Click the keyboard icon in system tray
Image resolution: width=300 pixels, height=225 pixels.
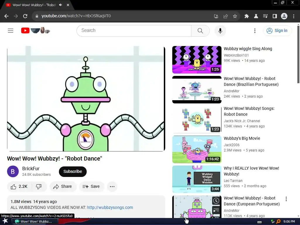point(260,222)
